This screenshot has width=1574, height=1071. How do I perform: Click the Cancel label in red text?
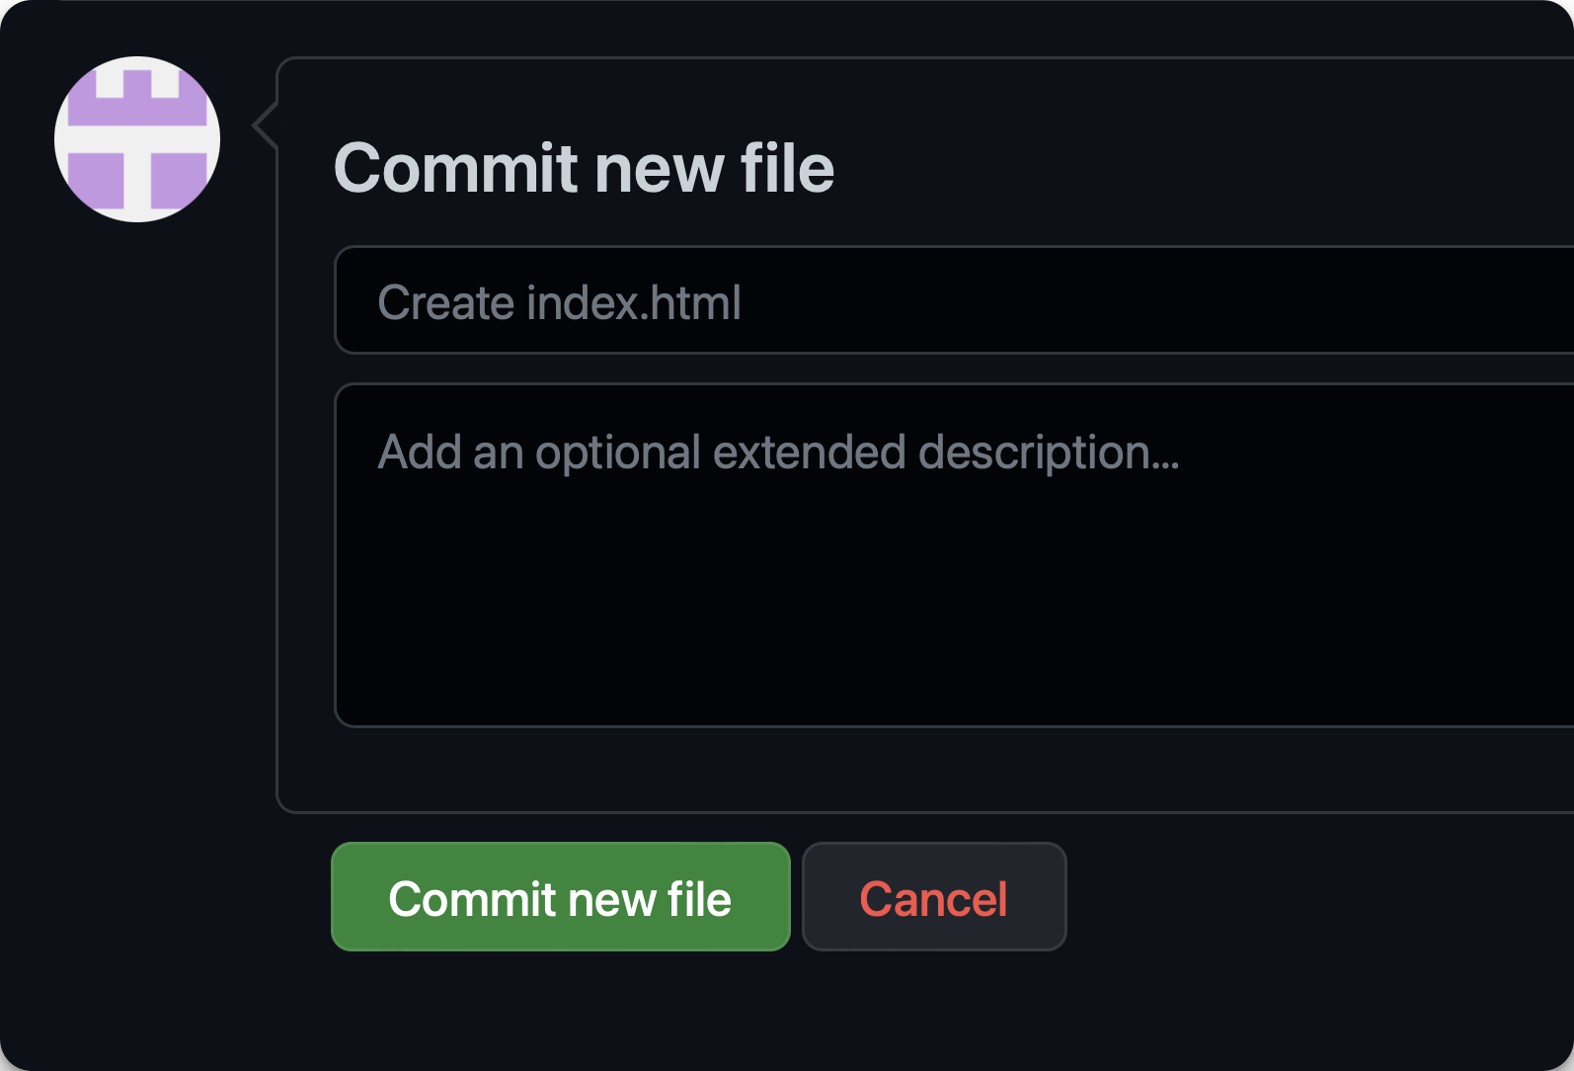click(x=933, y=899)
